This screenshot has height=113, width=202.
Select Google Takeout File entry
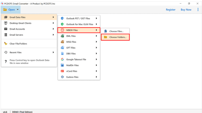point(79,60)
